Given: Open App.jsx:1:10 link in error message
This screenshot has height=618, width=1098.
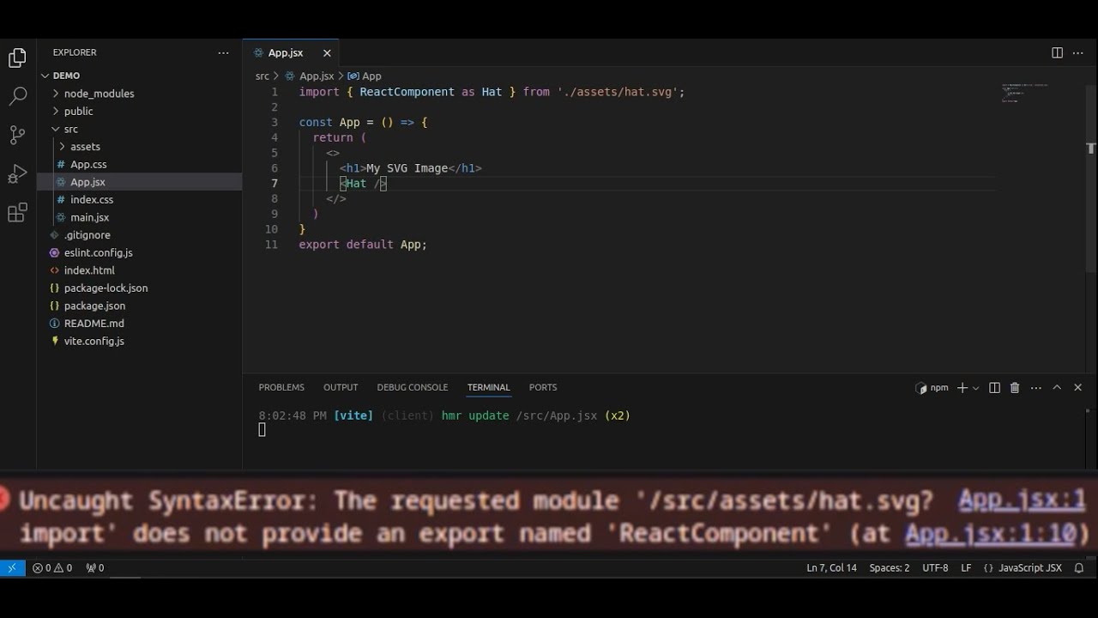Looking at the screenshot, I should click(990, 533).
